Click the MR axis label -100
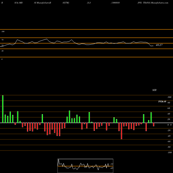The image size is (173, 173). click(170, 153)
